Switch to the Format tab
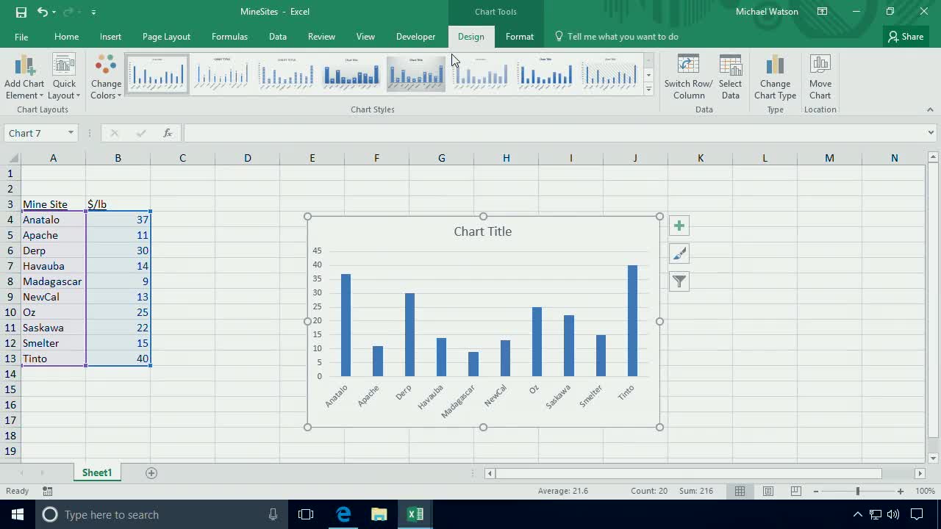The width and height of the screenshot is (941, 529). (519, 36)
